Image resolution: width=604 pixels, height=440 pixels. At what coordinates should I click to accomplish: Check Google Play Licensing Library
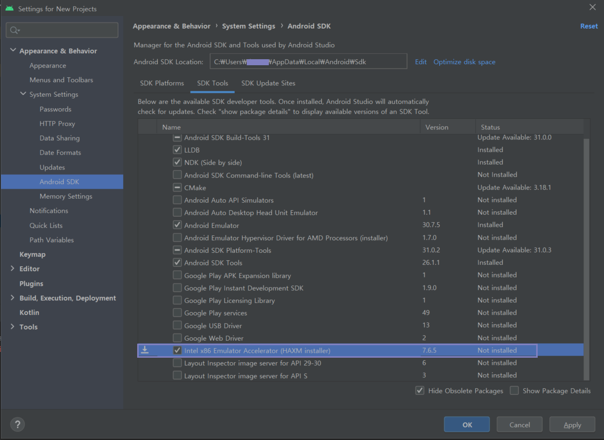(x=177, y=300)
